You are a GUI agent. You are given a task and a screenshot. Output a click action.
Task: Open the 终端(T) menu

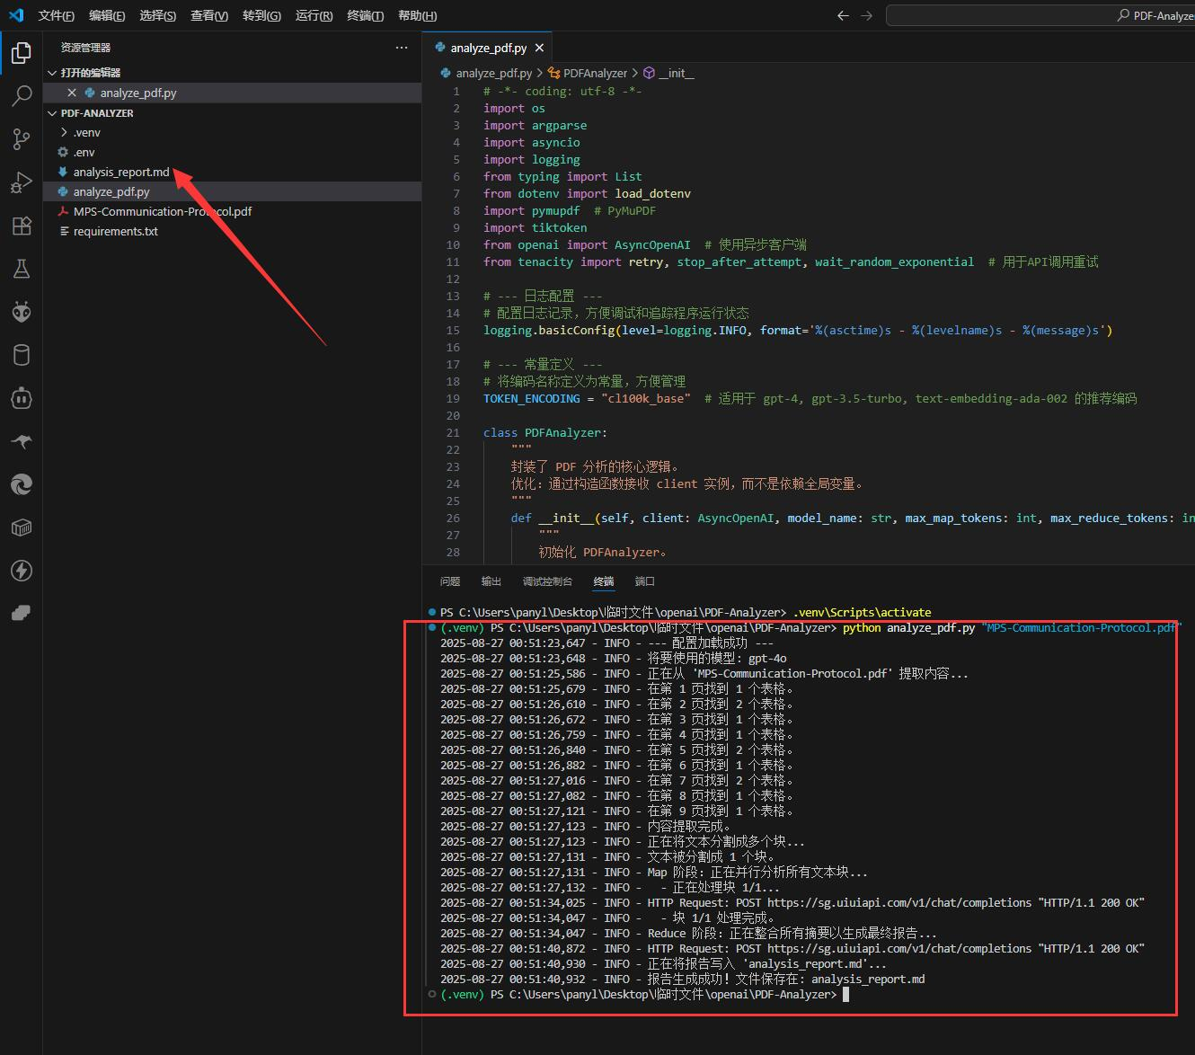coord(366,15)
